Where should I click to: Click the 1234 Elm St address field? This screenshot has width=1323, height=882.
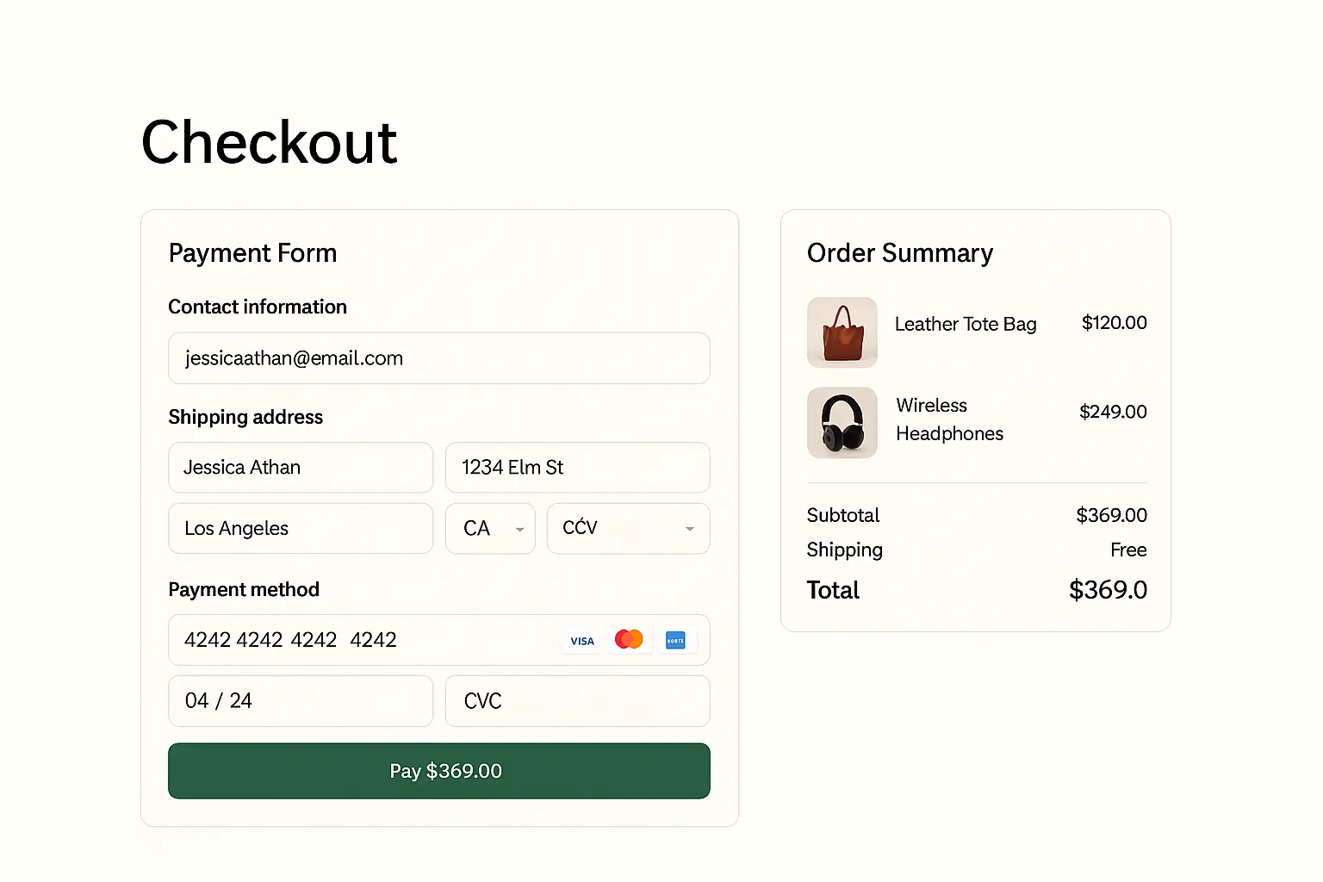click(577, 468)
